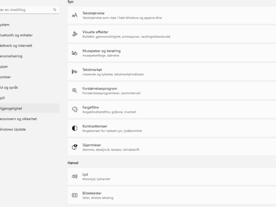276x207 pixels.
Task: Click the Visuelle effekter sparkle icon
Action: pyautogui.click(x=75, y=34)
